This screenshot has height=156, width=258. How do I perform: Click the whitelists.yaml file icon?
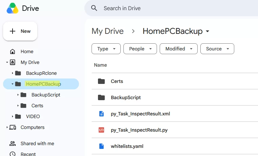click(101, 146)
